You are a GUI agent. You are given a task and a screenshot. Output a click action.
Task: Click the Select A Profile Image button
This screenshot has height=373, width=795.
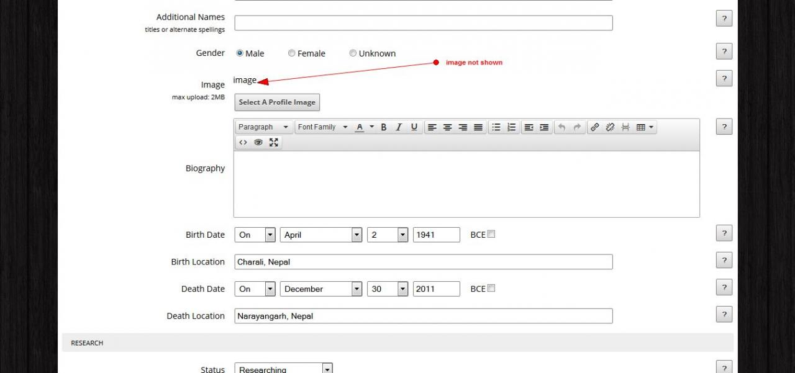click(277, 102)
